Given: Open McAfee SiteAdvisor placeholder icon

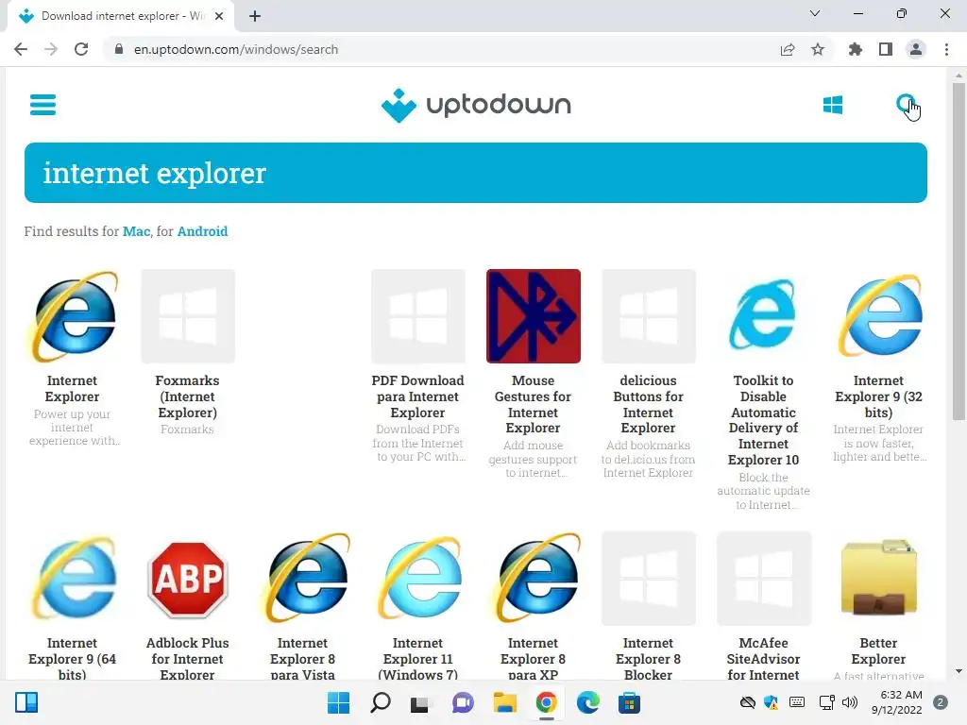Looking at the screenshot, I should 763,579.
